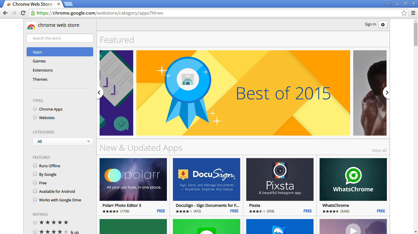Click the Search the store field
Screen dimensions: 418x234
tap(60, 38)
